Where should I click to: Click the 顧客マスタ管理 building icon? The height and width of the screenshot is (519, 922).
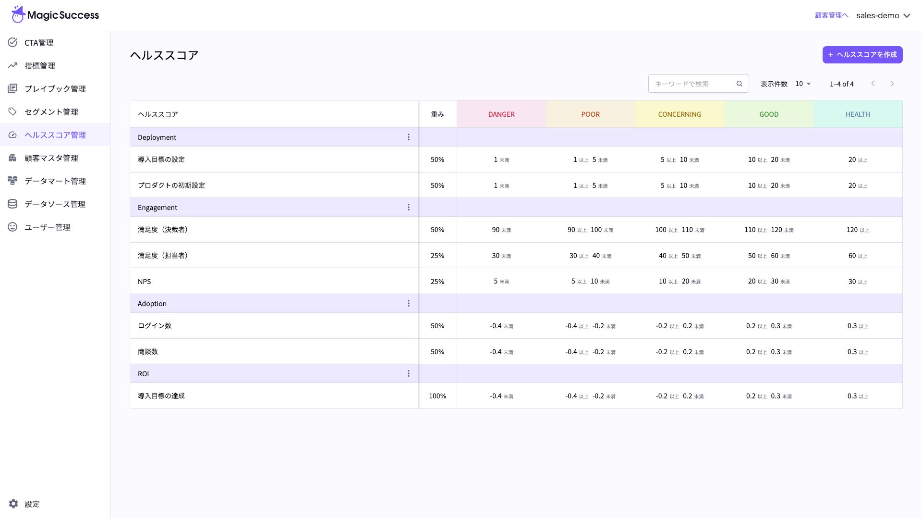(12, 158)
